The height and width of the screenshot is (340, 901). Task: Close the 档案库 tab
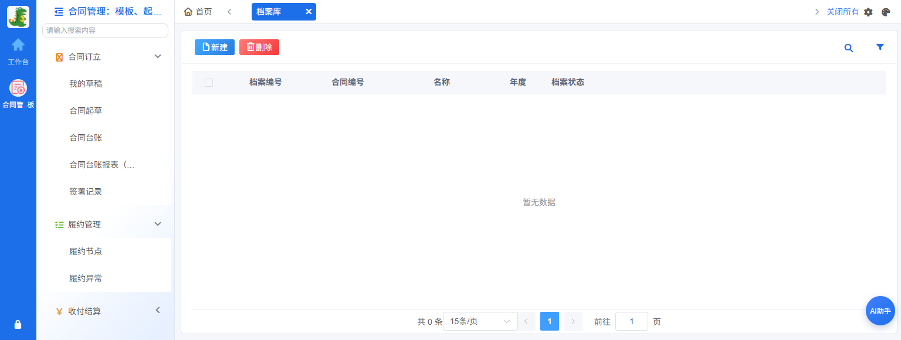(x=309, y=12)
